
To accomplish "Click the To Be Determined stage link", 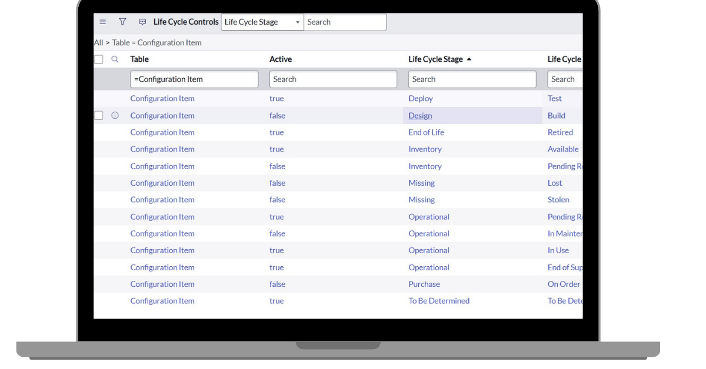I will click(439, 300).
